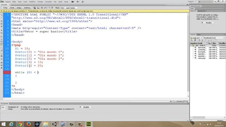Viewport: 226px width, 127px height.
Task: Open the Site menu
Action: (55, 2)
